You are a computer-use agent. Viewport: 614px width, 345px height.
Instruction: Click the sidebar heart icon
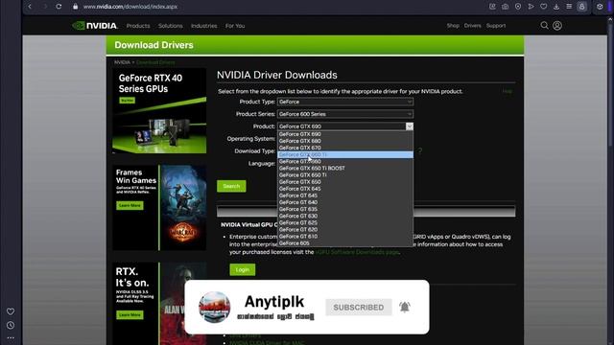point(11,311)
